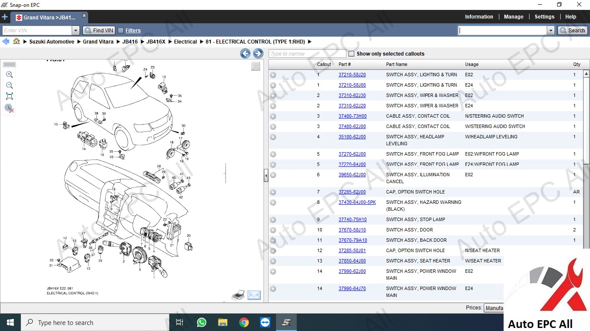
Task: Add part 37740-75H10 using its row circle icon
Action: 273,220
